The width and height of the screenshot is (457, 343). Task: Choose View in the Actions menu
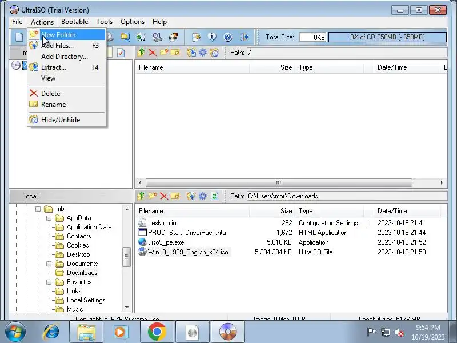[x=67, y=78]
